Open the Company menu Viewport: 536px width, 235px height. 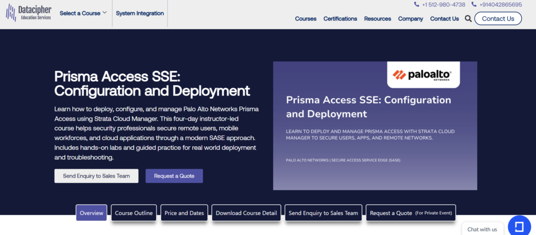click(x=410, y=19)
